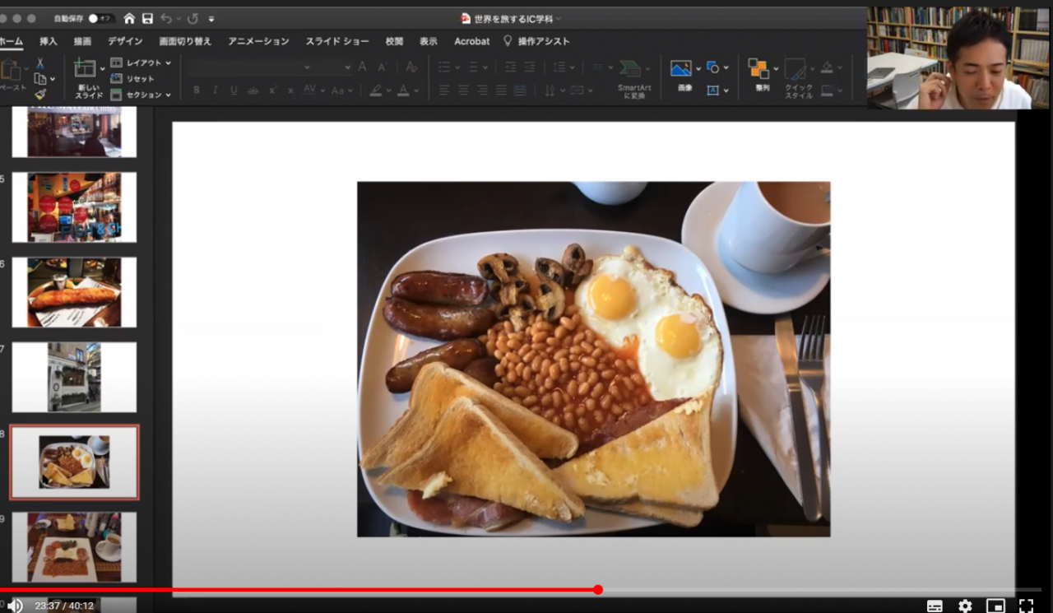
Task: Select the Cut scissors icon
Action: pos(39,63)
